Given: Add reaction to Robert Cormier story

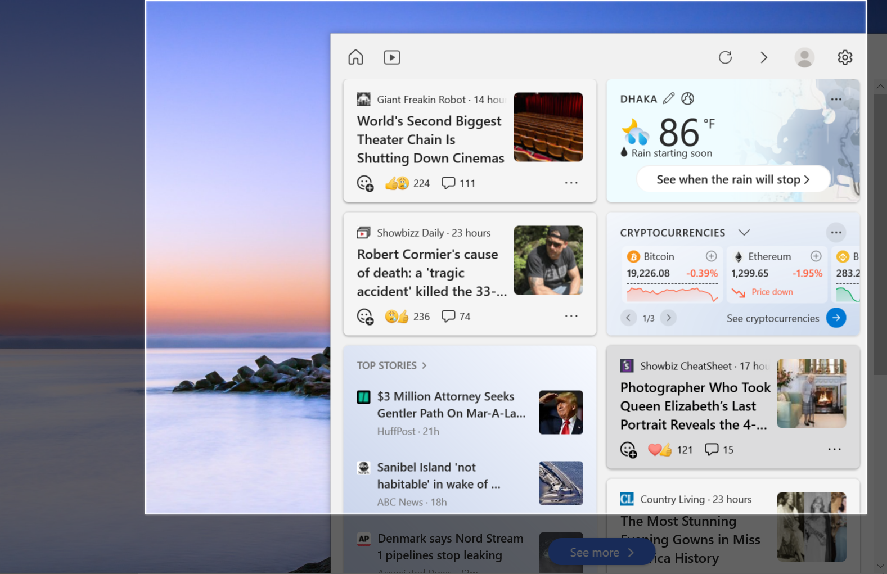Looking at the screenshot, I should click(x=365, y=317).
